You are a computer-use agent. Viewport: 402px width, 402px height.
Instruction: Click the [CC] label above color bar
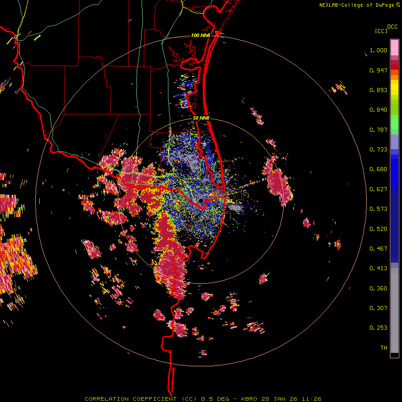tap(381, 31)
